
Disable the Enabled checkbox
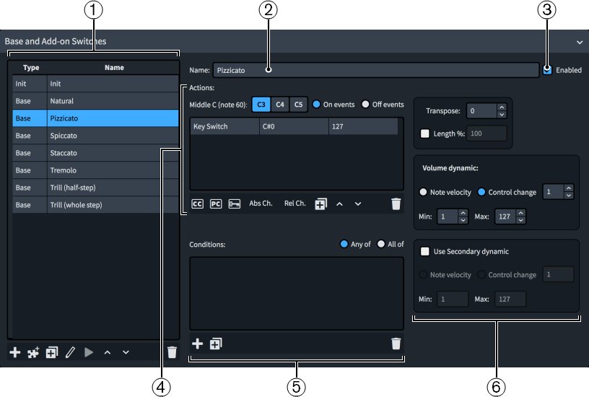548,70
